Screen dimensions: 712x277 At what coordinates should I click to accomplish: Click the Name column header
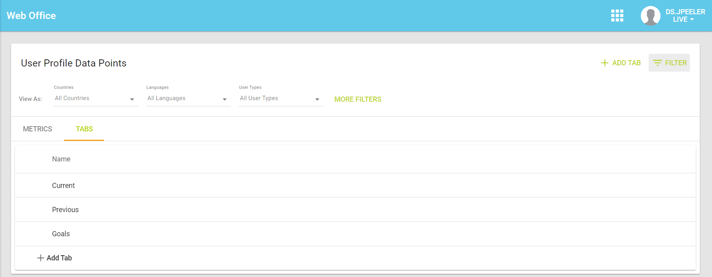[61, 159]
